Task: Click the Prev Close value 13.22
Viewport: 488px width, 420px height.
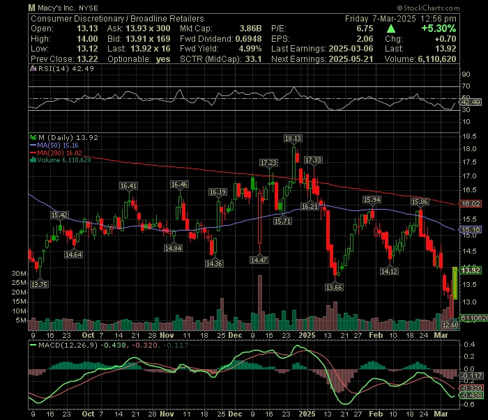Action: [x=87, y=59]
